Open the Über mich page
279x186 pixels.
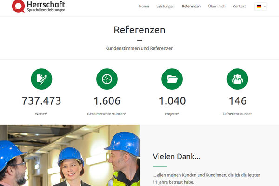point(217,6)
